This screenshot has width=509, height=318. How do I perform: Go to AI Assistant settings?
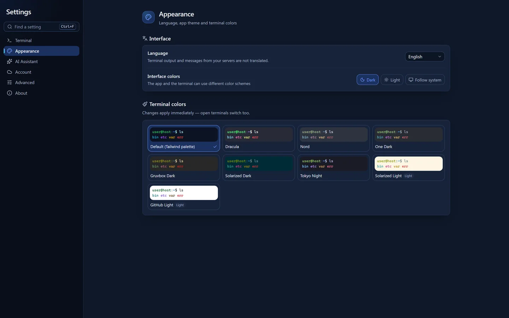41,61
